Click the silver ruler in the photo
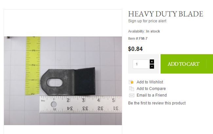Viewport: 213px width, 134px height. coord(81,104)
